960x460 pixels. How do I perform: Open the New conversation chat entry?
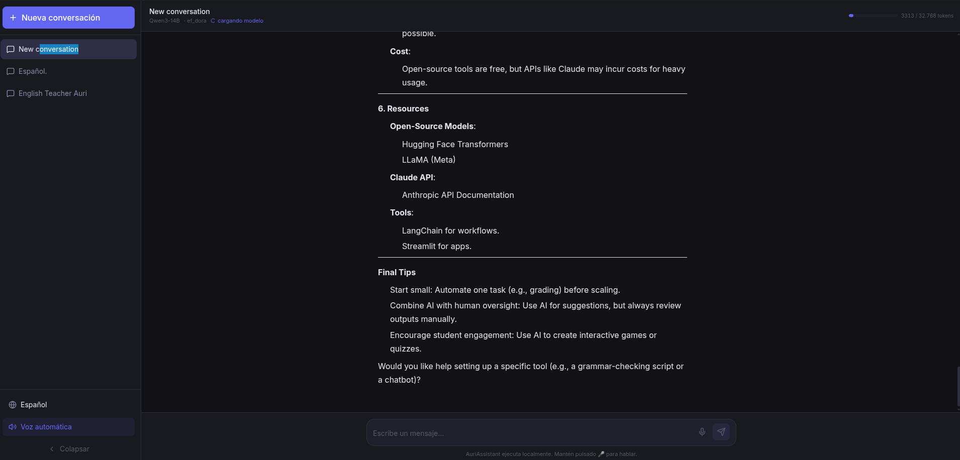click(68, 49)
